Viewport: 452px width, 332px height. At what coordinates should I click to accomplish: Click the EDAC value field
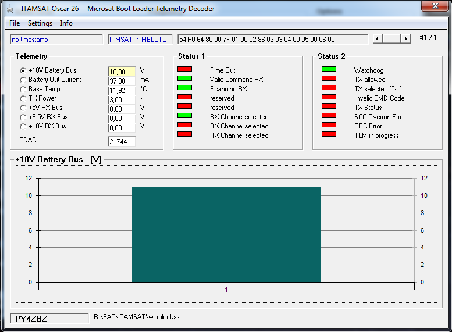coord(121,141)
